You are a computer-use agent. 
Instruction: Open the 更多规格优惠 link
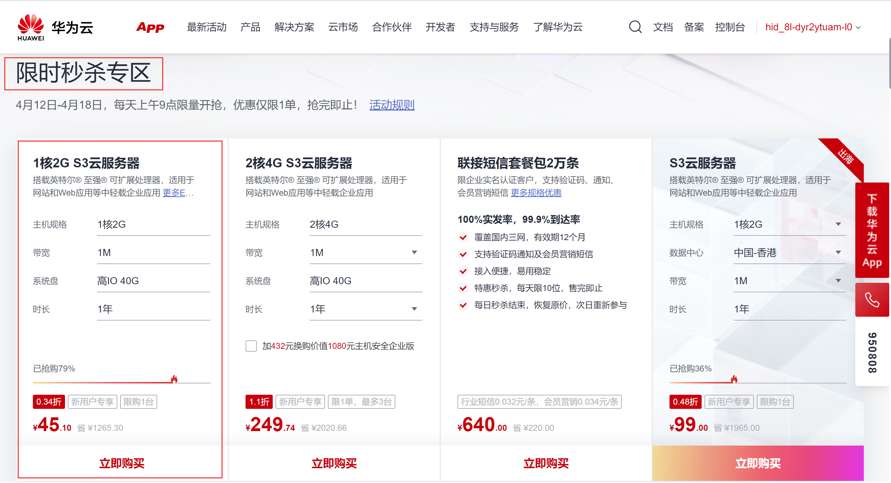click(x=536, y=193)
